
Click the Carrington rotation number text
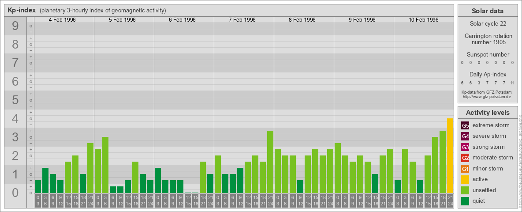pyautogui.click(x=488, y=39)
